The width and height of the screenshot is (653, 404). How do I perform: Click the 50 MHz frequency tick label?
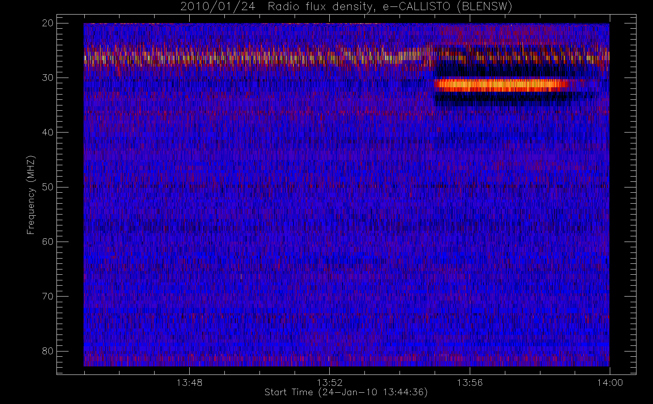click(x=48, y=187)
